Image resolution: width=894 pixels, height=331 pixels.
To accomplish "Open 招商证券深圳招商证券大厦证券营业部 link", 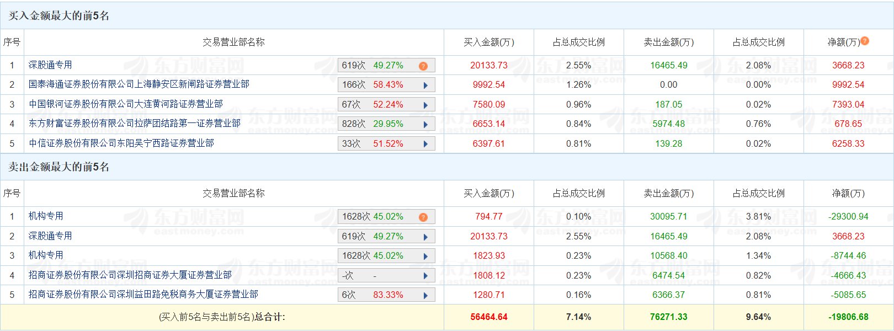I will (130, 275).
